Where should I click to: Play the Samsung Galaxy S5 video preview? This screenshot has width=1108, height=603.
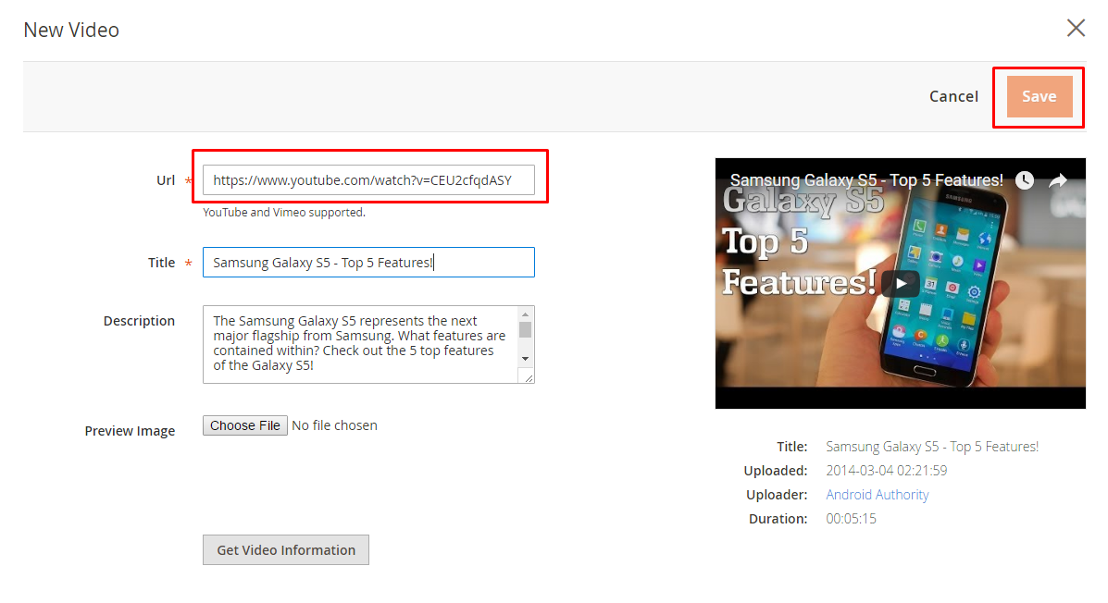point(901,283)
